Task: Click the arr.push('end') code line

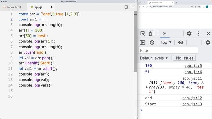Action: [33, 52]
